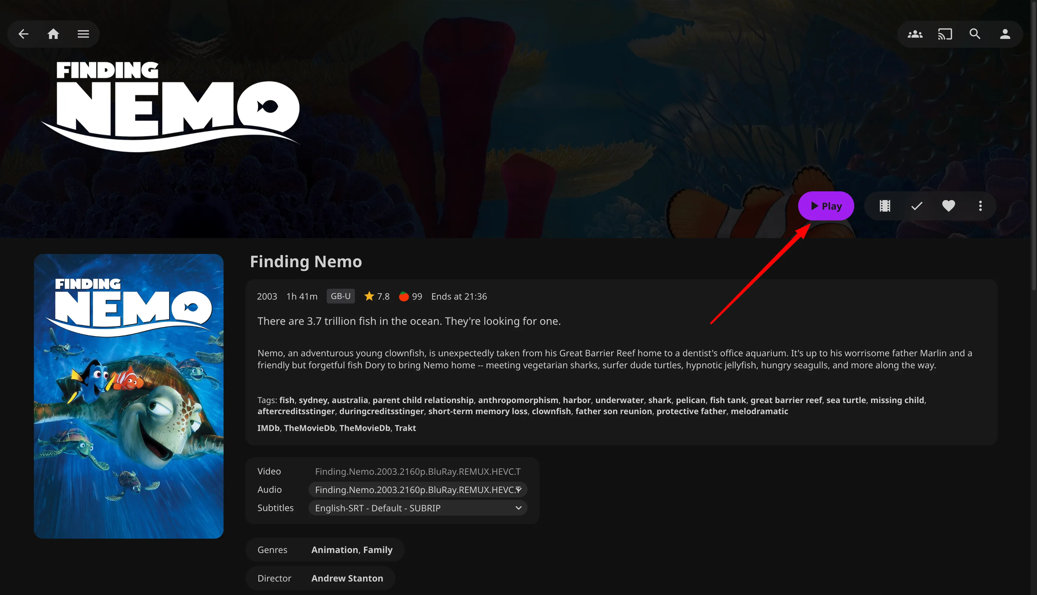Go to the home screen
The image size is (1037, 595).
pos(53,34)
